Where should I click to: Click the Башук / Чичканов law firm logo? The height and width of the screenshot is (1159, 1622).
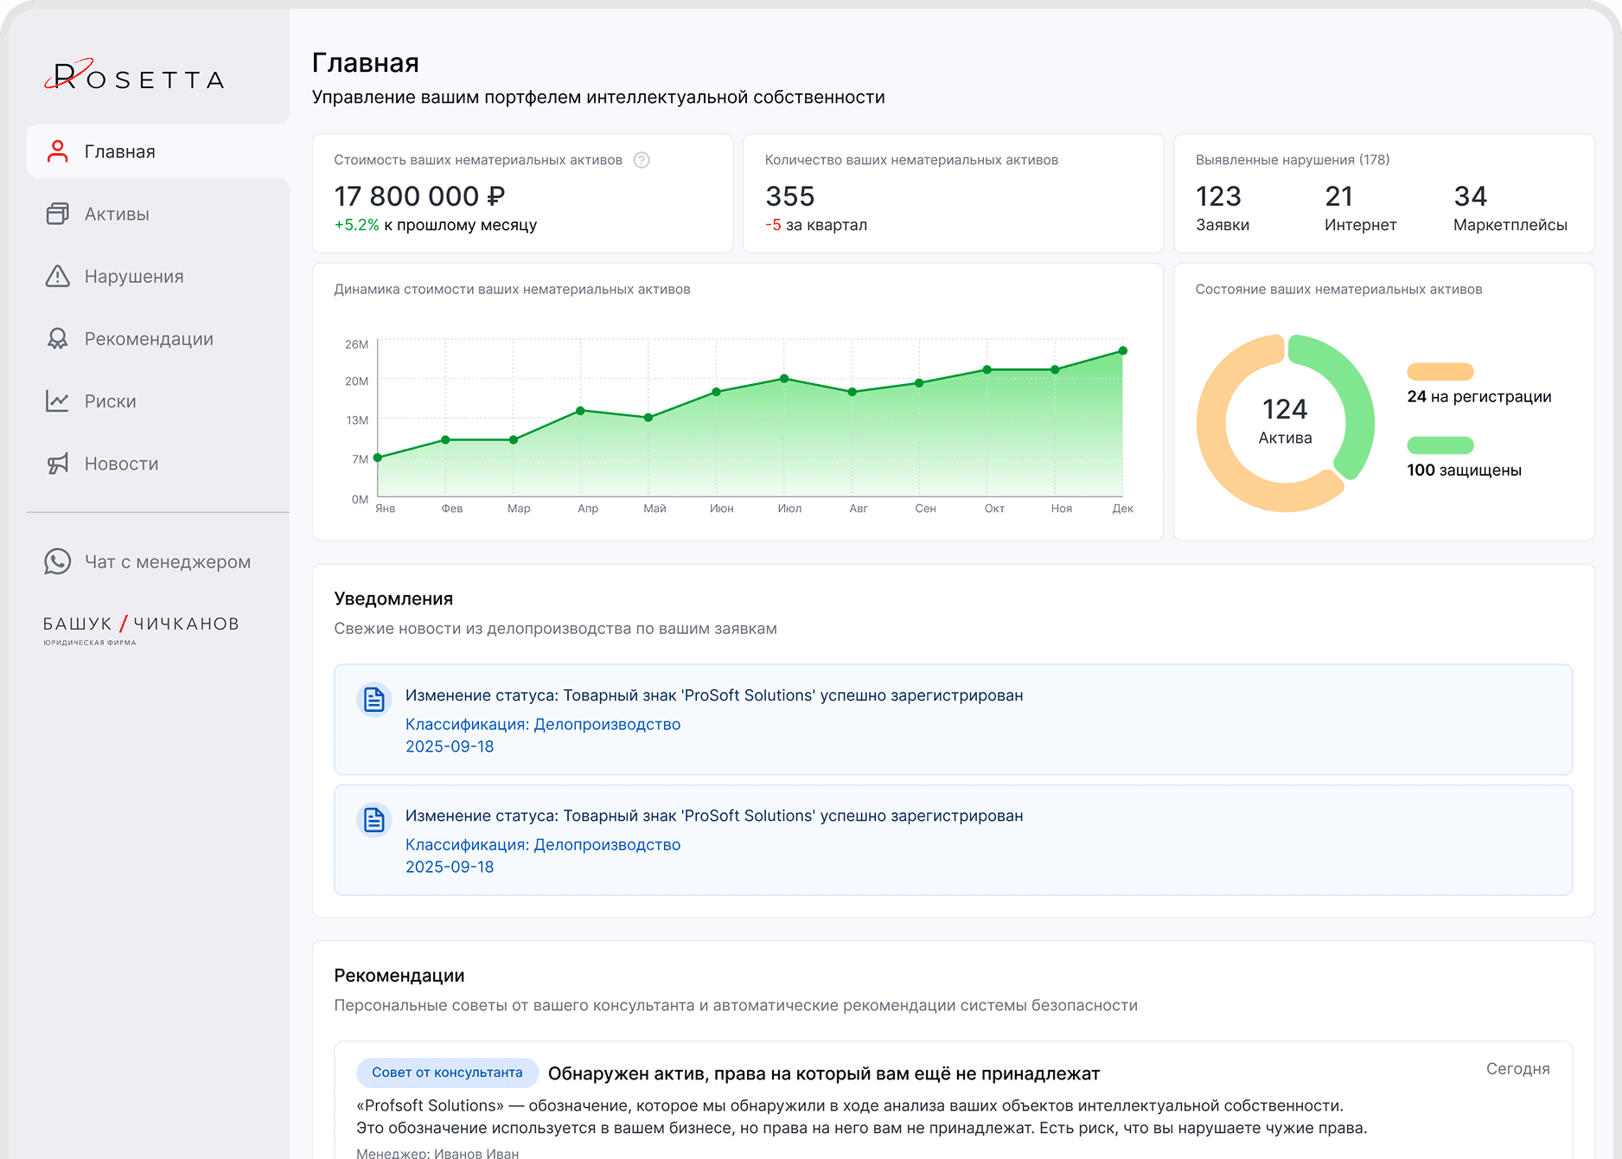141,629
